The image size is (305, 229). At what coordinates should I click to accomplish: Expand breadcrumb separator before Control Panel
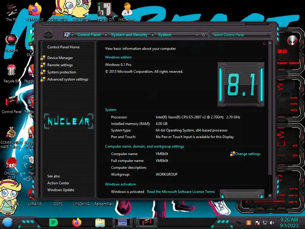tap(72, 35)
